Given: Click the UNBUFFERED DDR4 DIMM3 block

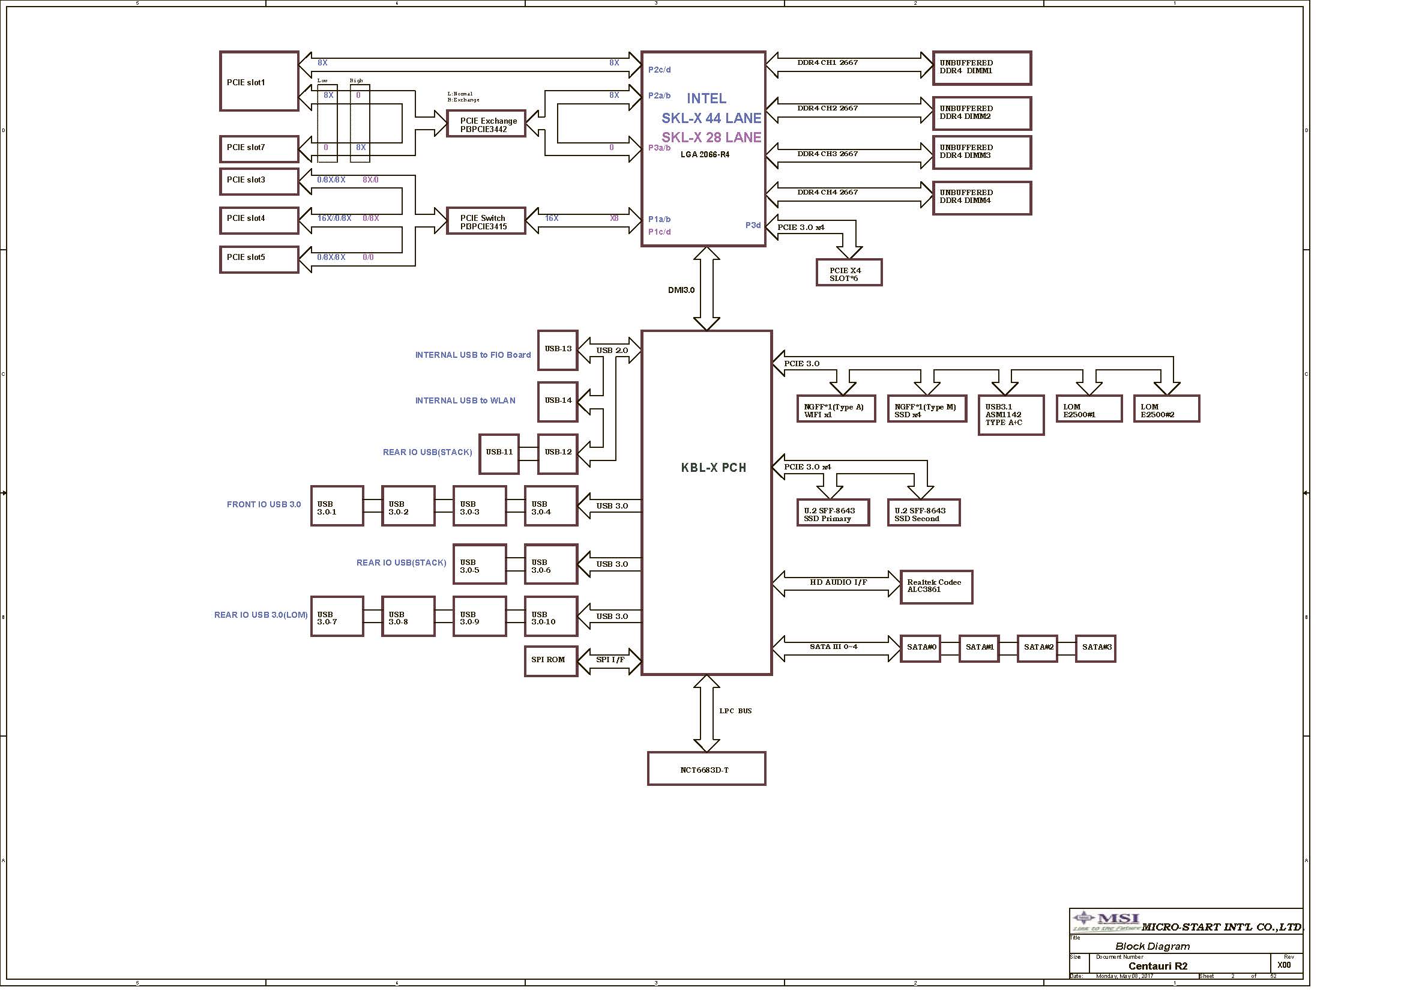Looking at the screenshot, I should tap(982, 152).
